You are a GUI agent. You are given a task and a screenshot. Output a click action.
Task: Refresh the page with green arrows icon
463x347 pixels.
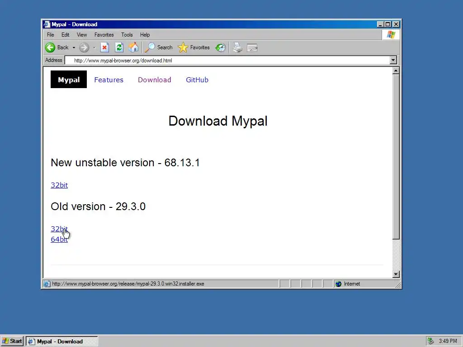click(x=119, y=47)
